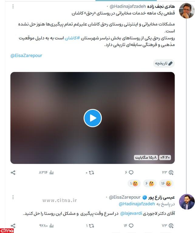Play the blurred video in first post
Viewport: 195px width, 233px height.
(93, 118)
